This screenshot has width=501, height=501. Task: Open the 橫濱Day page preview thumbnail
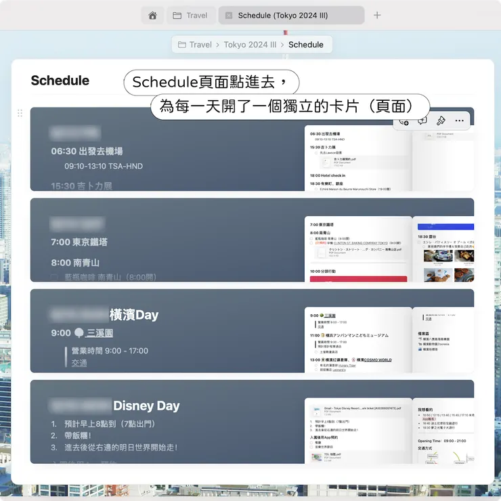click(358, 340)
